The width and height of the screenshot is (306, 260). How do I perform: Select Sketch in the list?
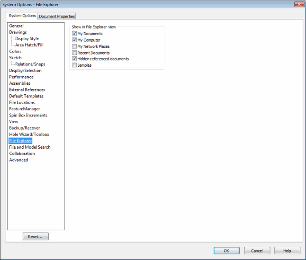pos(16,58)
